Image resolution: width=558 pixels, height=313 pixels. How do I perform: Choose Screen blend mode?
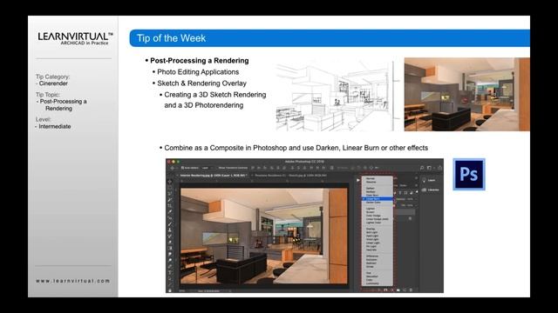coord(370,212)
